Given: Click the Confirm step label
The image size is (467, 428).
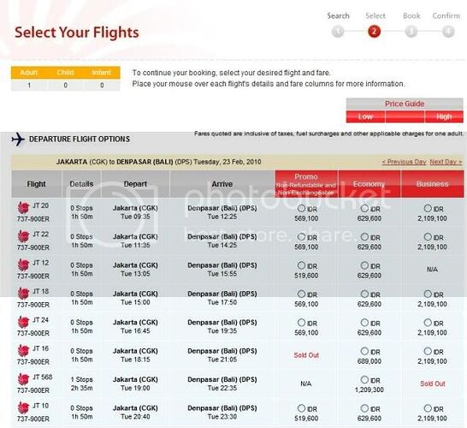Looking at the screenshot, I should [x=446, y=15].
